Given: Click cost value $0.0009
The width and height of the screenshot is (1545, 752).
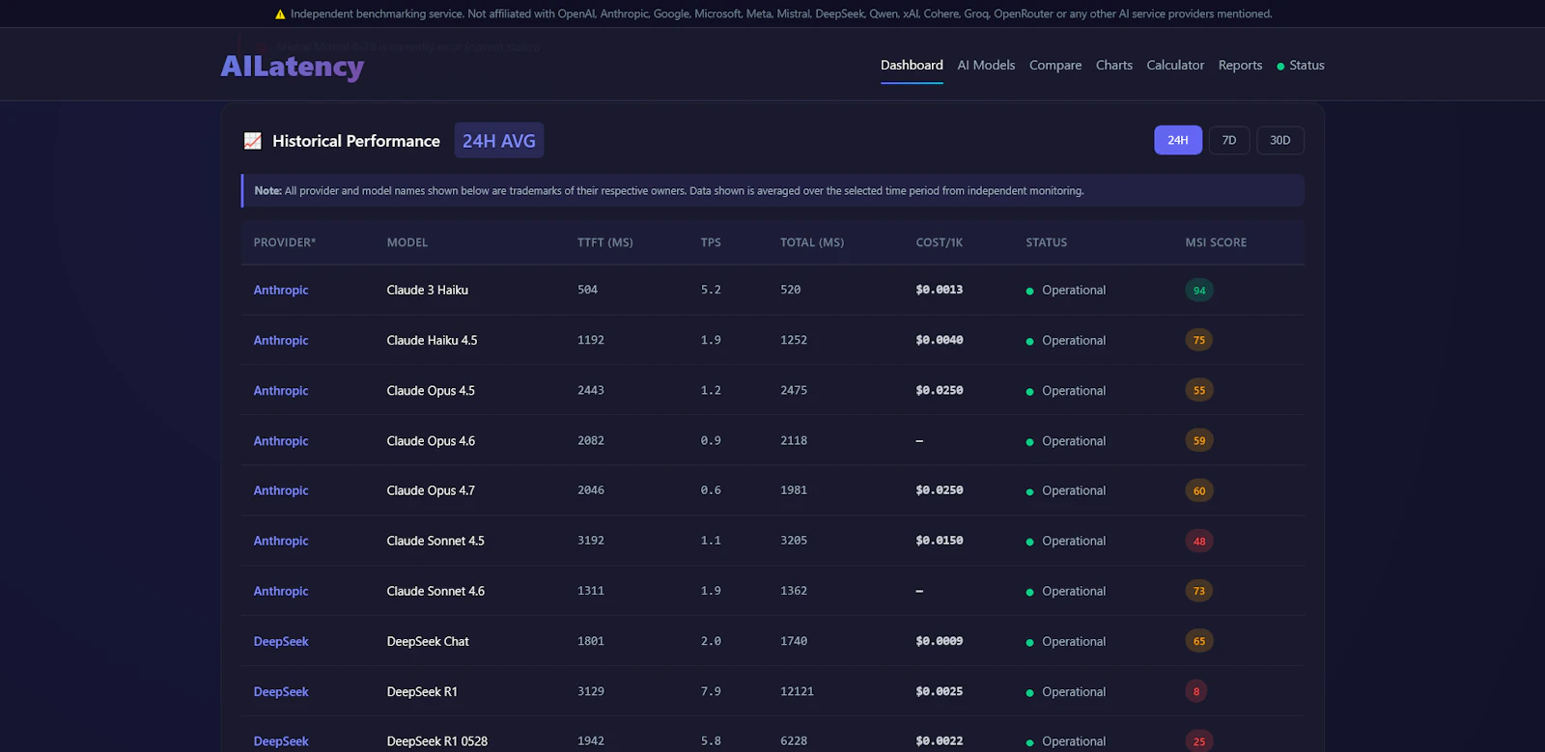Looking at the screenshot, I should (940, 641).
